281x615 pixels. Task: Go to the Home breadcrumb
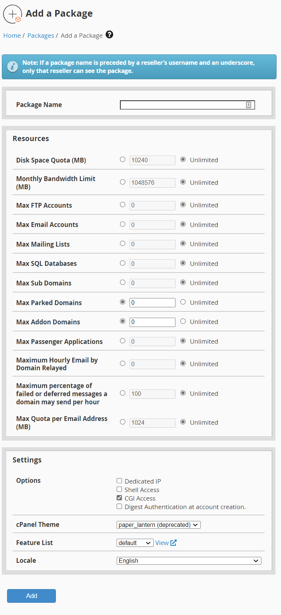[x=12, y=36]
